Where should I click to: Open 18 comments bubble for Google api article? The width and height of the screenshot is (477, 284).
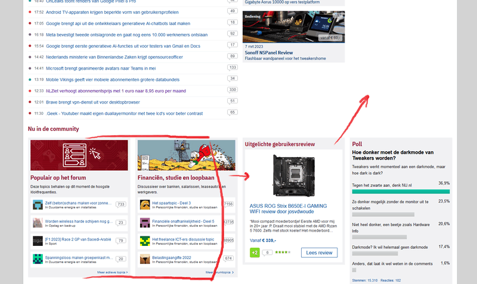233,23
